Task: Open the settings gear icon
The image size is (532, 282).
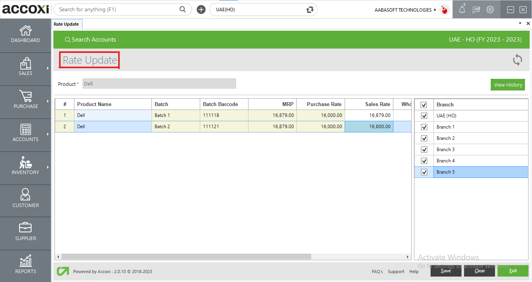Action: [490, 10]
